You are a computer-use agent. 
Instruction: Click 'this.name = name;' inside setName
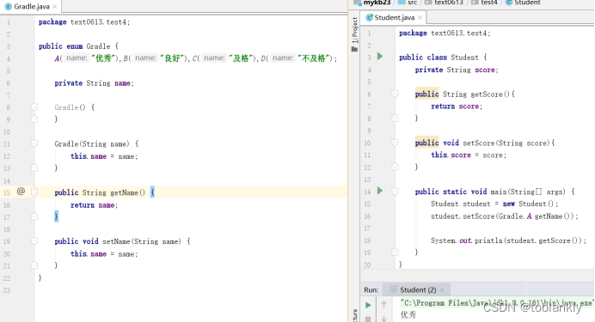point(104,254)
